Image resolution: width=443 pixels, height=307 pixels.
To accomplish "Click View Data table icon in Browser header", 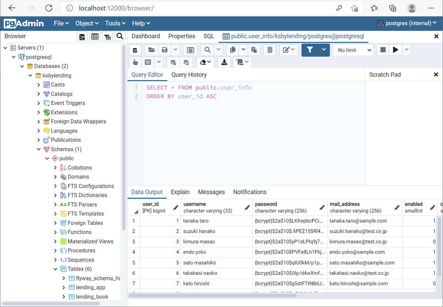I will pos(95,36).
